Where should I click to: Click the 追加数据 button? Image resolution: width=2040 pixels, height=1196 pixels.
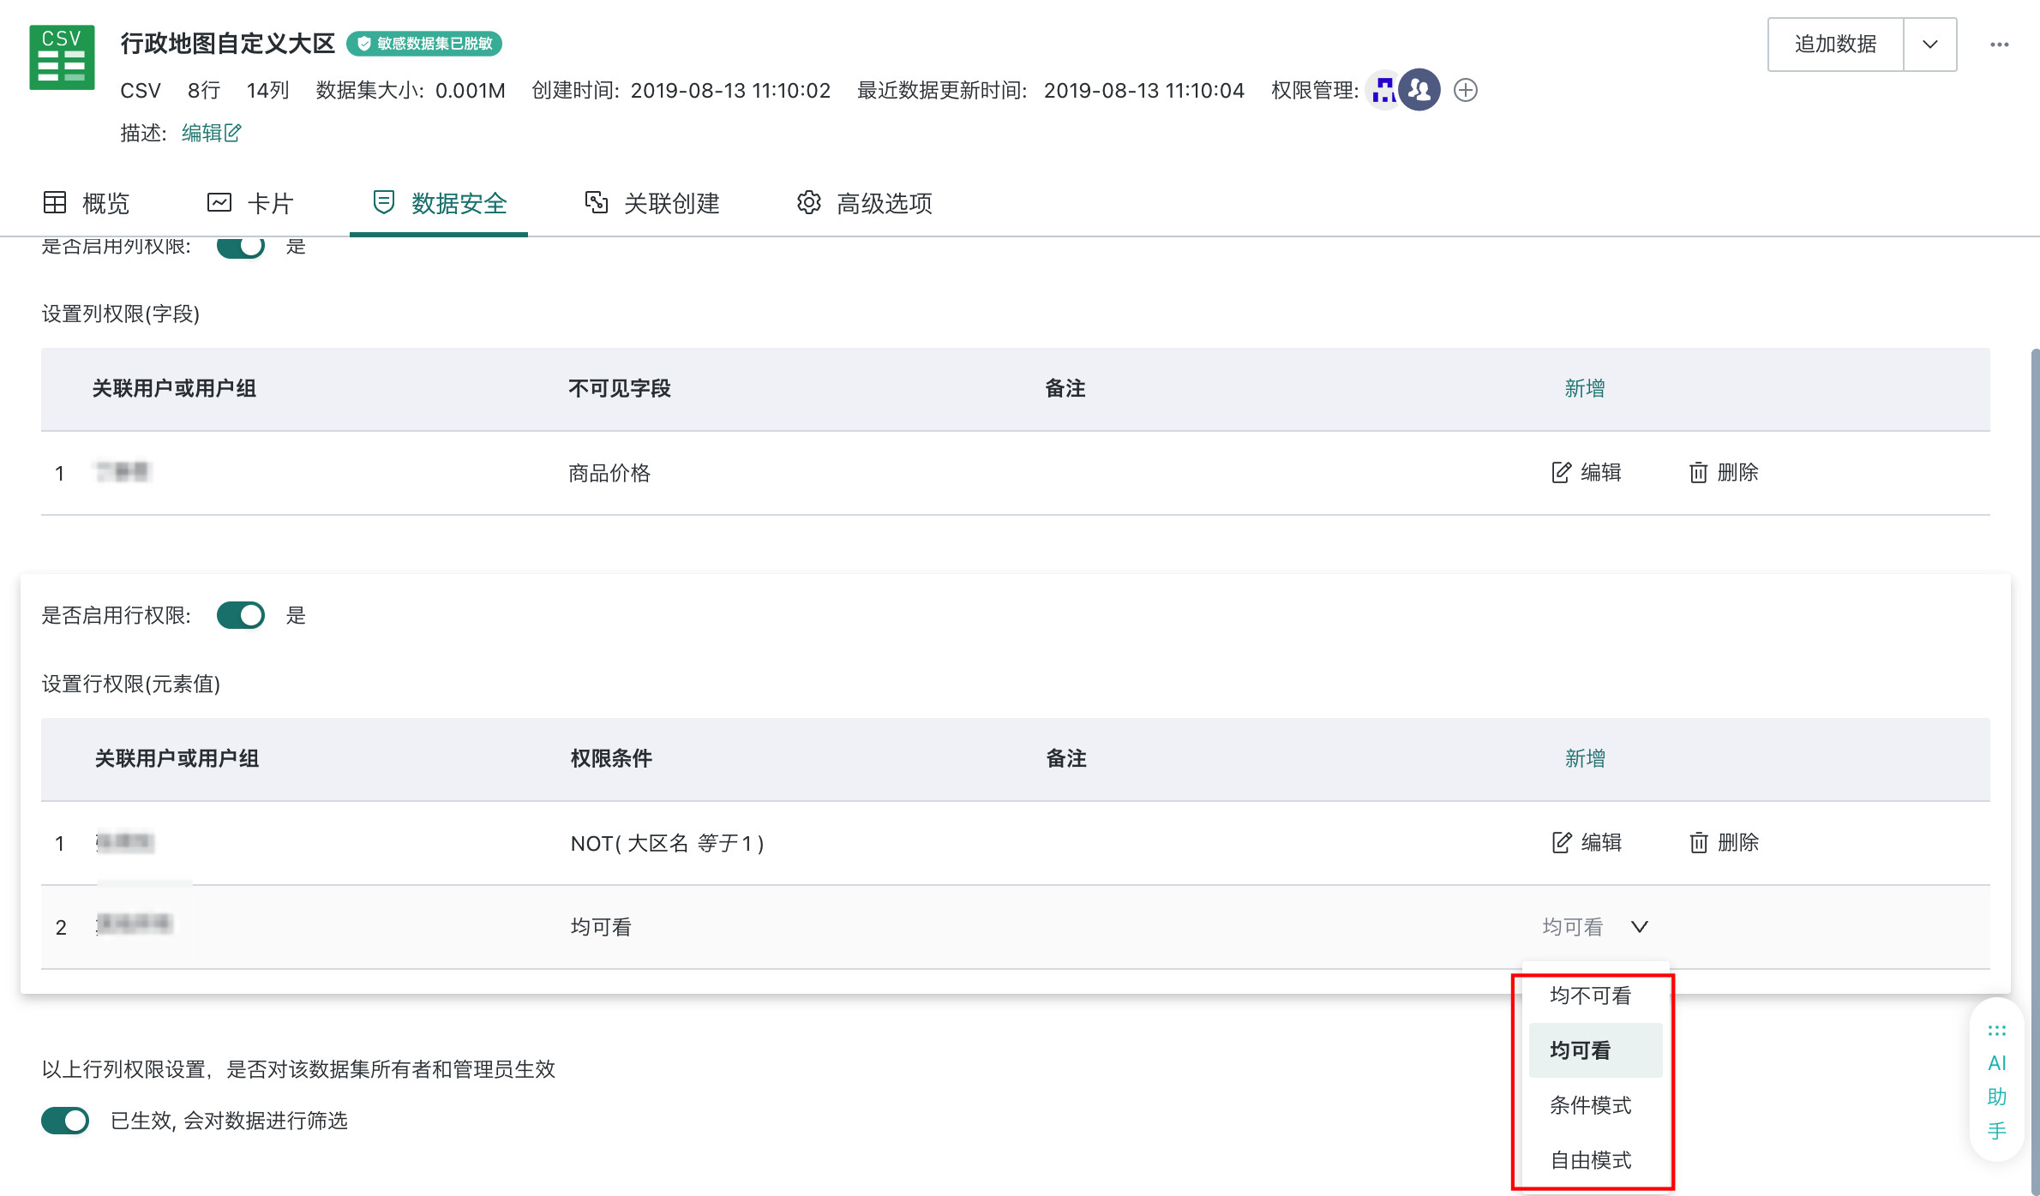(1835, 45)
